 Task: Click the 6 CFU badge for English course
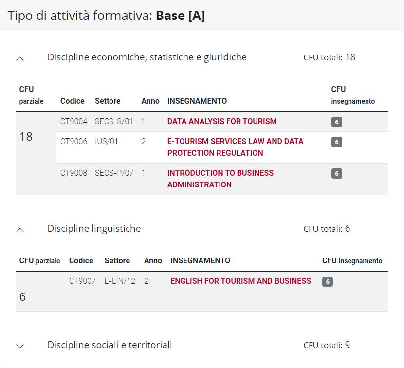coord(328,281)
